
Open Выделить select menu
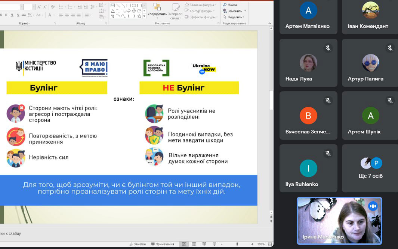point(234,17)
